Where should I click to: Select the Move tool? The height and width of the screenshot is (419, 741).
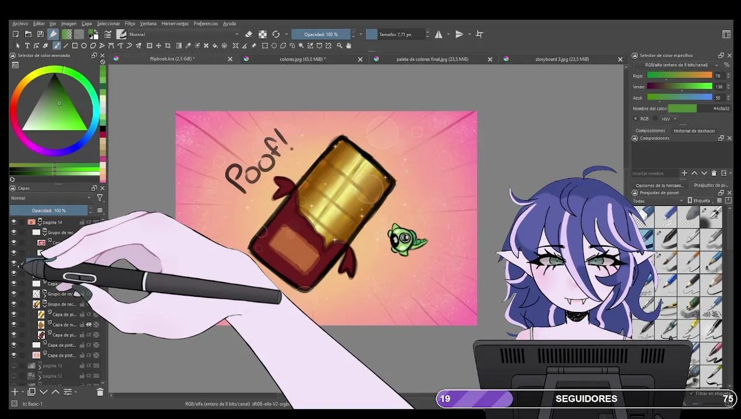[x=158, y=45]
